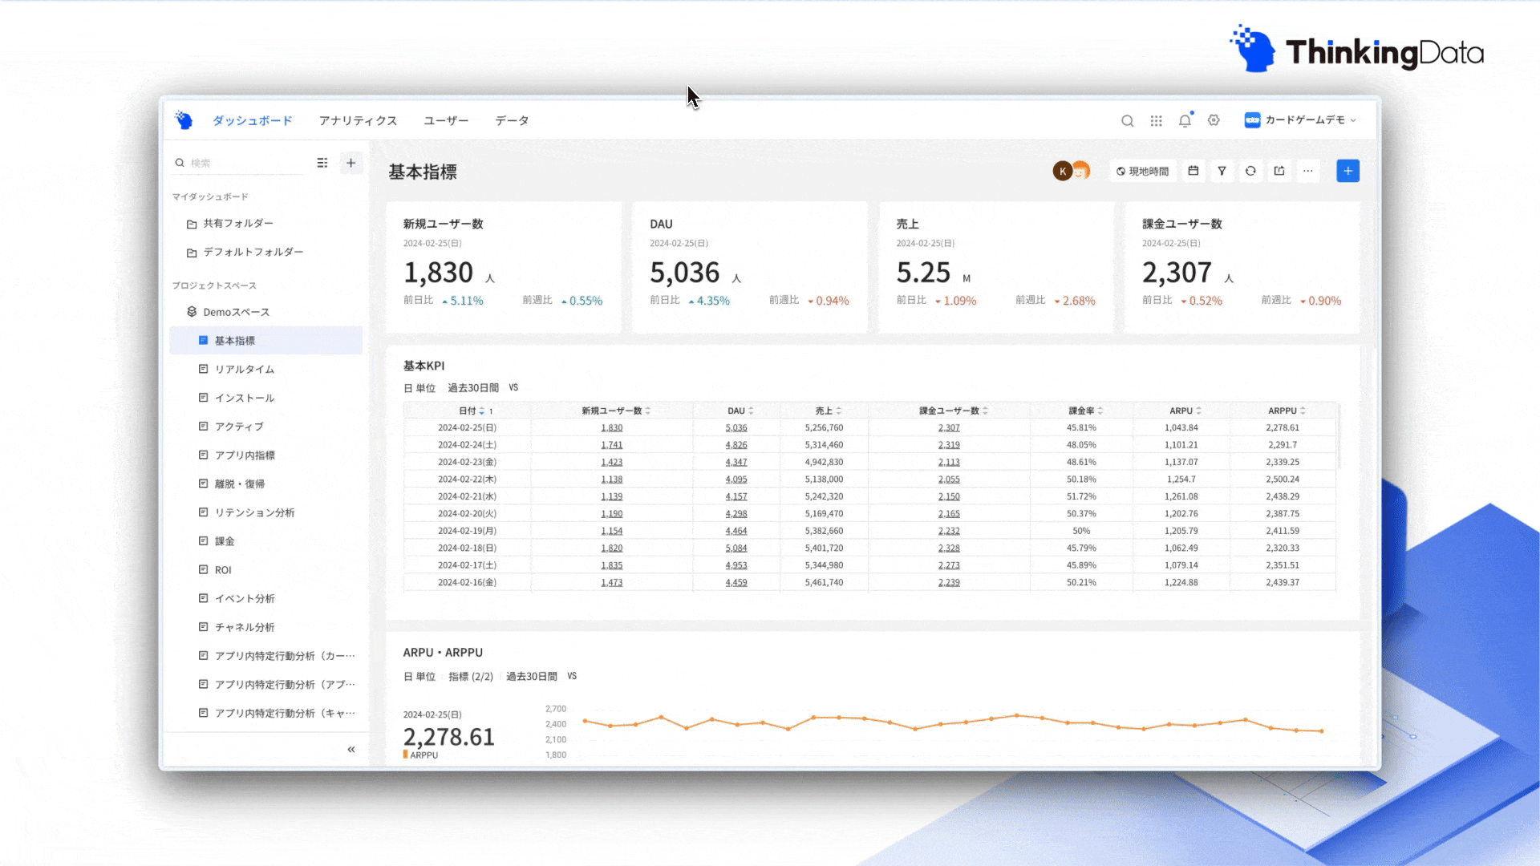Switch to the アナリティクス tab
Viewport: 1540px width, 866px height.
(358, 120)
